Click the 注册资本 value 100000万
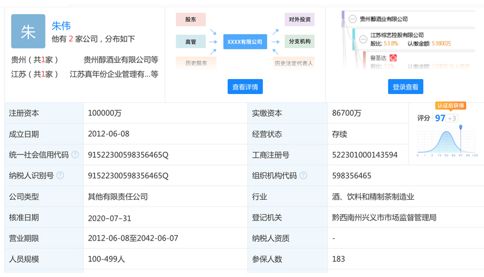 pos(105,113)
